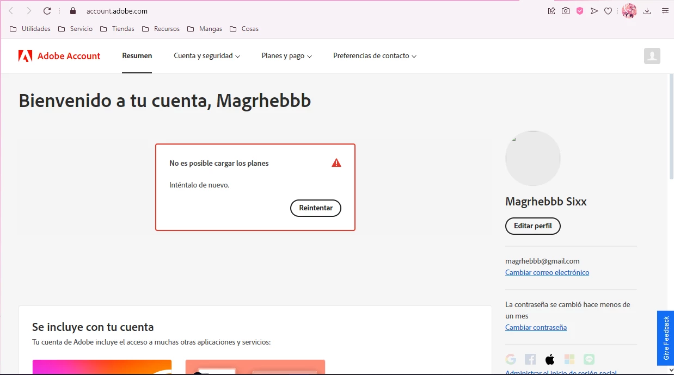Open the Mangas bookmarks folder
Image resolution: width=674 pixels, height=375 pixels.
pyautogui.click(x=205, y=29)
